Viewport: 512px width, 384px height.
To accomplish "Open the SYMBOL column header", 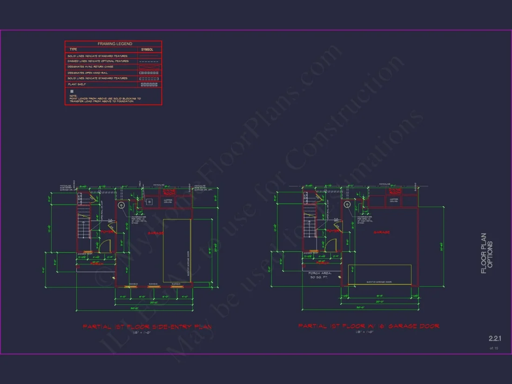I will 148,49.
